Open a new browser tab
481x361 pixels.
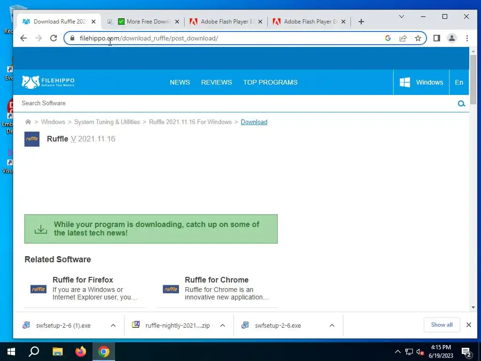click(361, 22)
